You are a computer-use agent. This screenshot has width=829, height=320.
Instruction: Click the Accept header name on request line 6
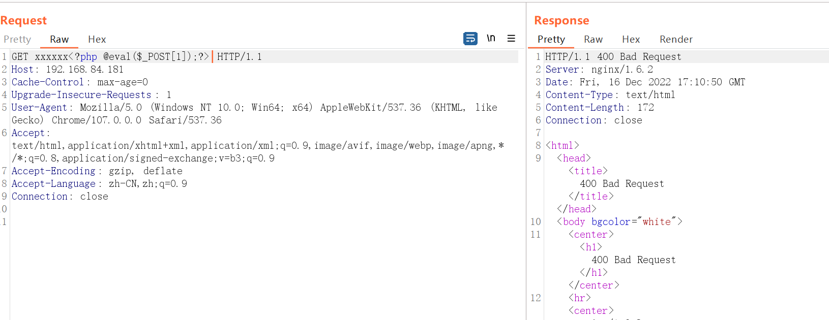pos(28,133)
